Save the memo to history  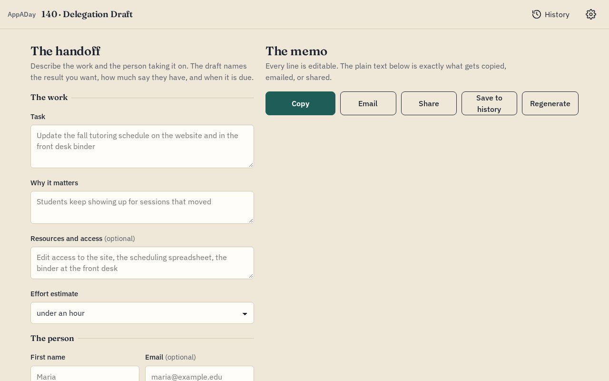pos(489,103)
